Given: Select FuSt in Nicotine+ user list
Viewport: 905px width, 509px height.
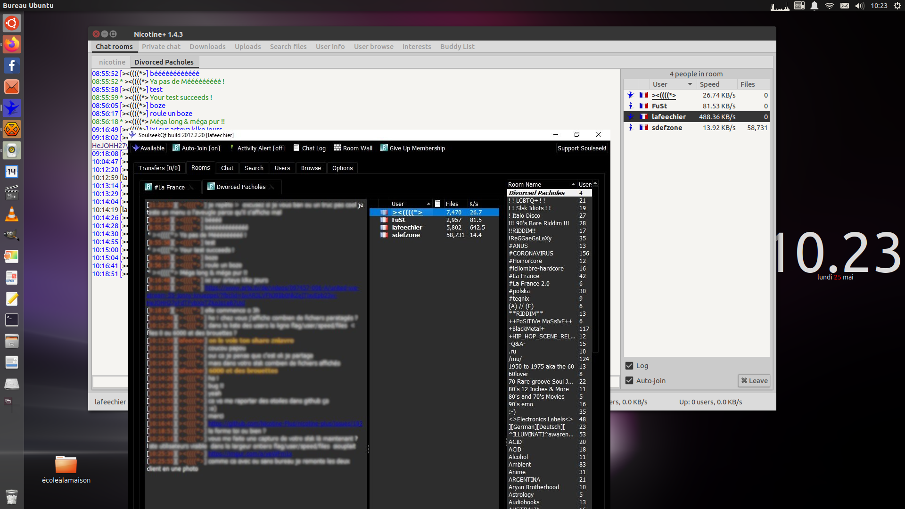Looking at the screenshot, I should point(697,106).
